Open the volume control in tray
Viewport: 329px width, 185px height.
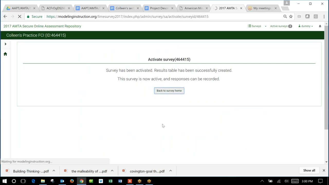[287, 181]
